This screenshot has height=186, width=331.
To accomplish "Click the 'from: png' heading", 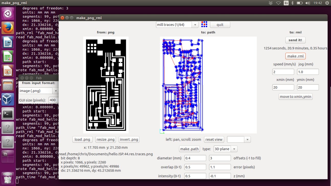I will tap(106, 32).
